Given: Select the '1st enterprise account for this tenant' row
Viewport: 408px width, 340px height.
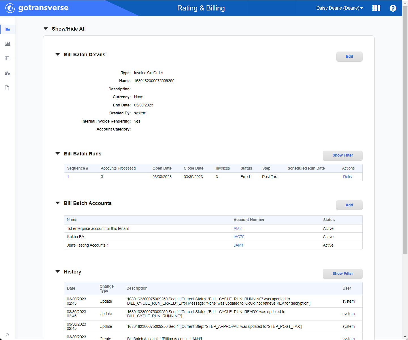Looking at the screenshot, I should (213, 228).
